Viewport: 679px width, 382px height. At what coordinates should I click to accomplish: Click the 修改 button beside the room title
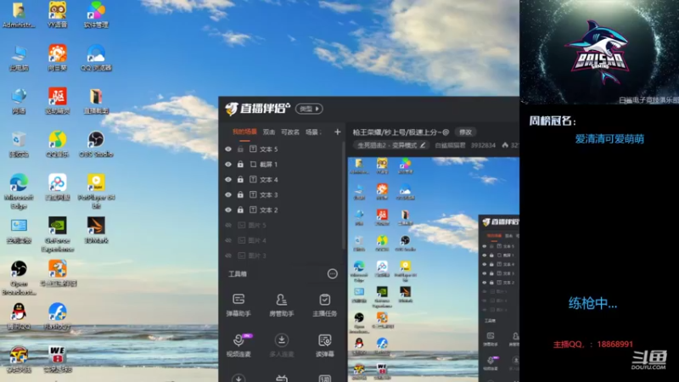point(465,132)
